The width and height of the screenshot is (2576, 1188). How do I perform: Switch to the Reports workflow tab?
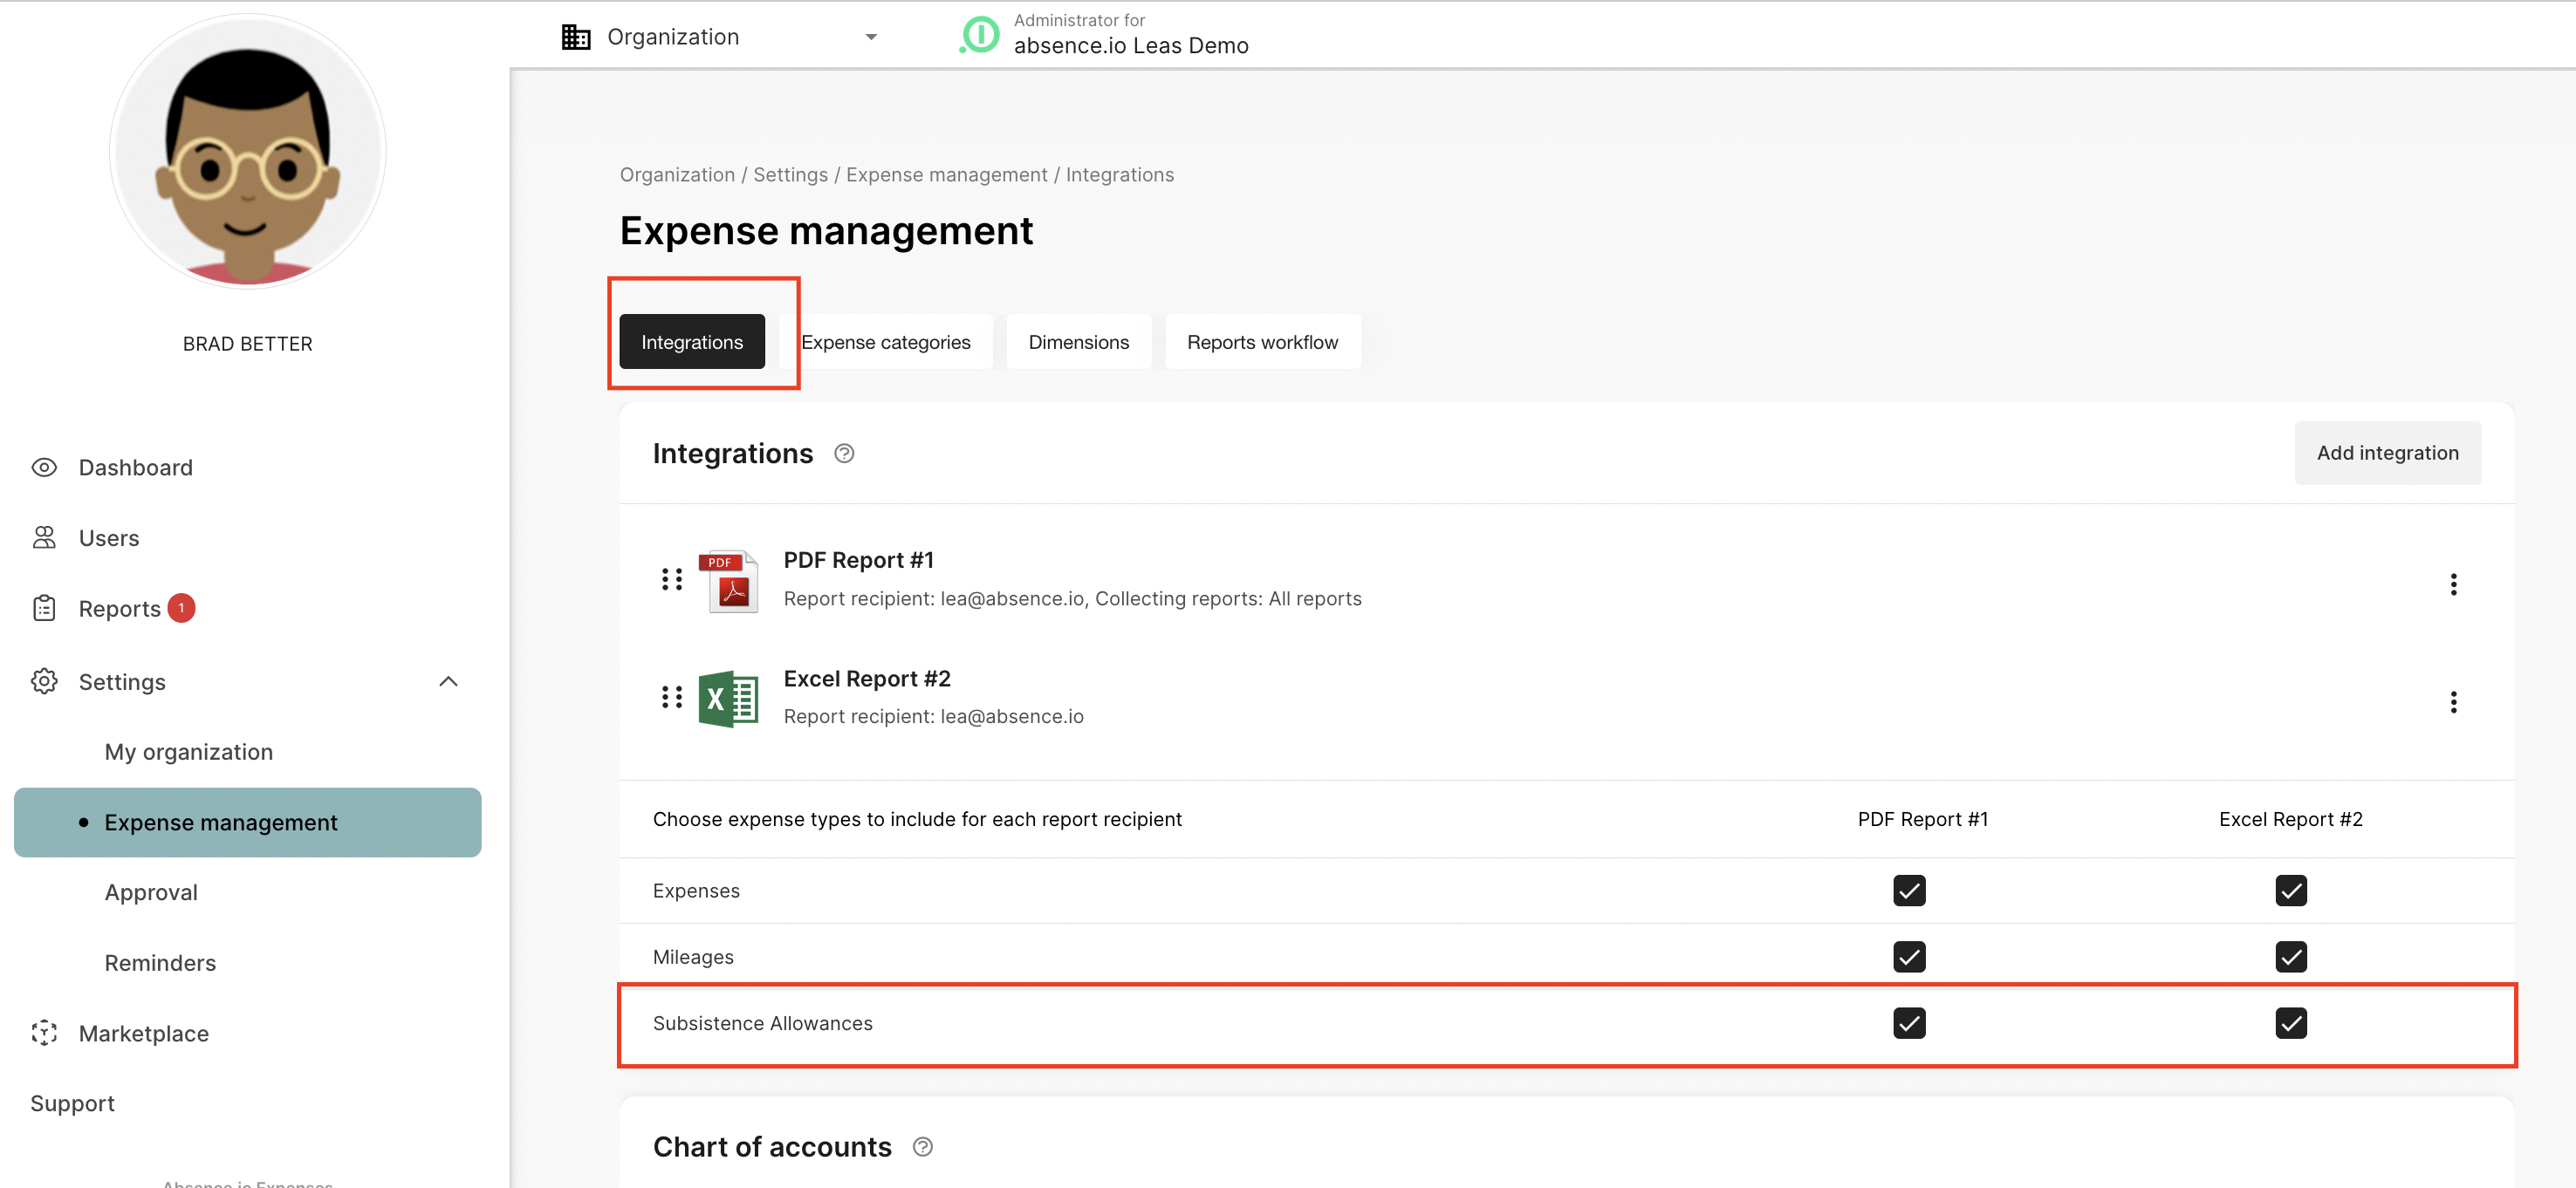tap(1262, 343)
